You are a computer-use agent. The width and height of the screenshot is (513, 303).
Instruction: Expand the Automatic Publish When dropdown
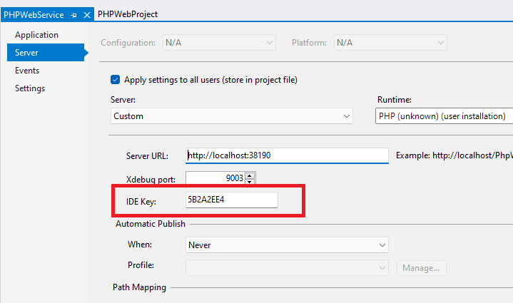(286, 245)
